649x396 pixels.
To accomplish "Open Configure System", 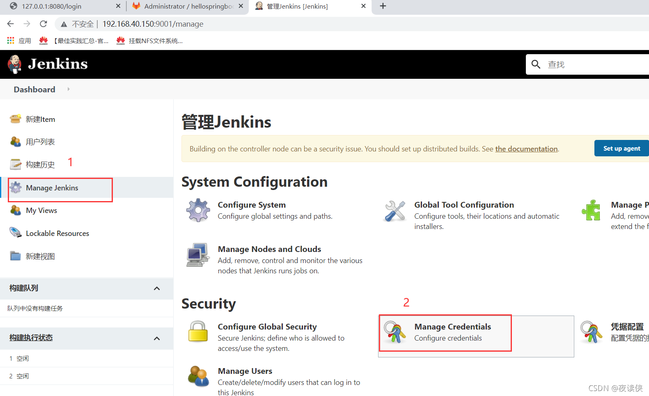I will (252, 205).
